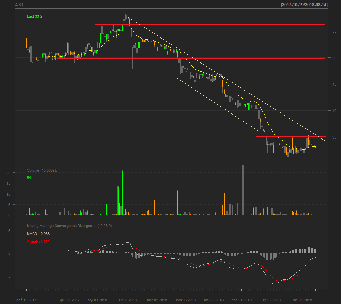Image resolution: width=341 pixels, height=304 pixels.
Task: Click the price axis label 40
Action: pos(334,111)
